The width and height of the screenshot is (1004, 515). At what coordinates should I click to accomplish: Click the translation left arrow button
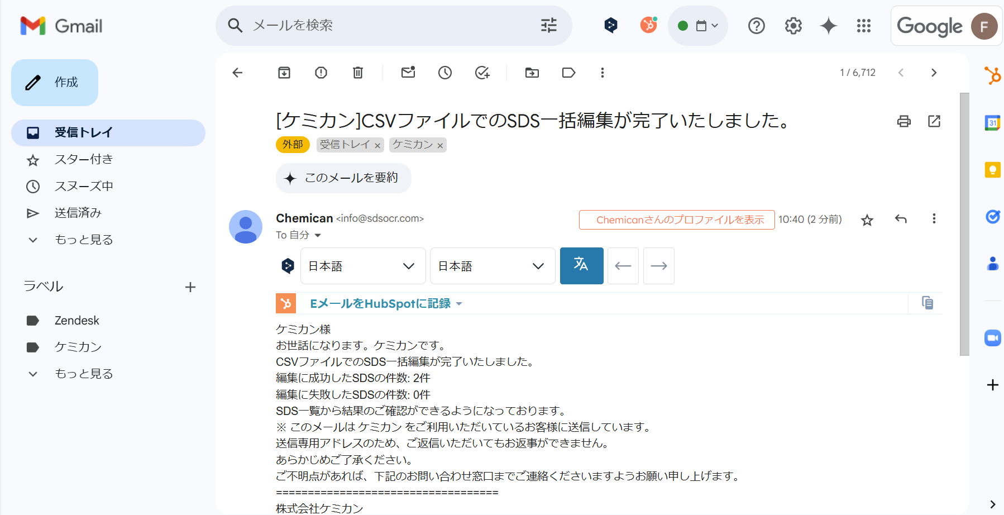click(623, 266)
